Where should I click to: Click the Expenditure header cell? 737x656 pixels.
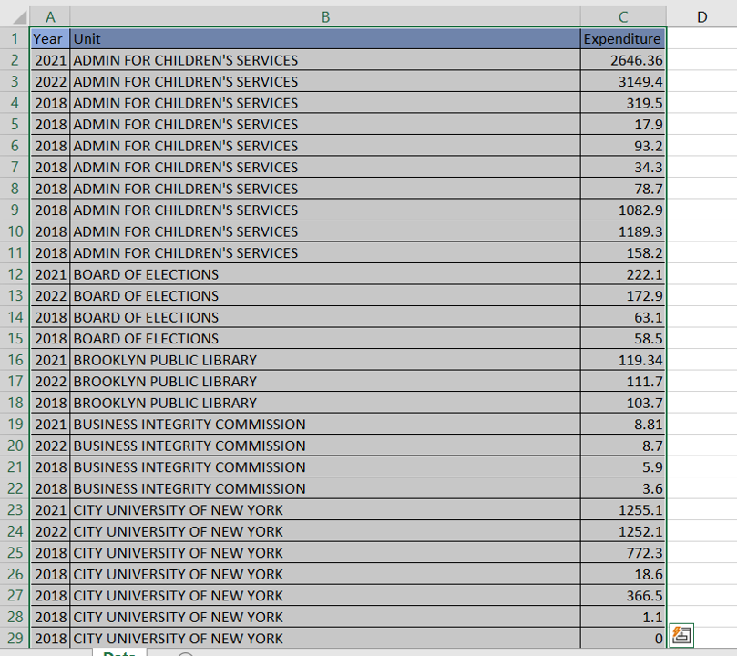[623, 38]
